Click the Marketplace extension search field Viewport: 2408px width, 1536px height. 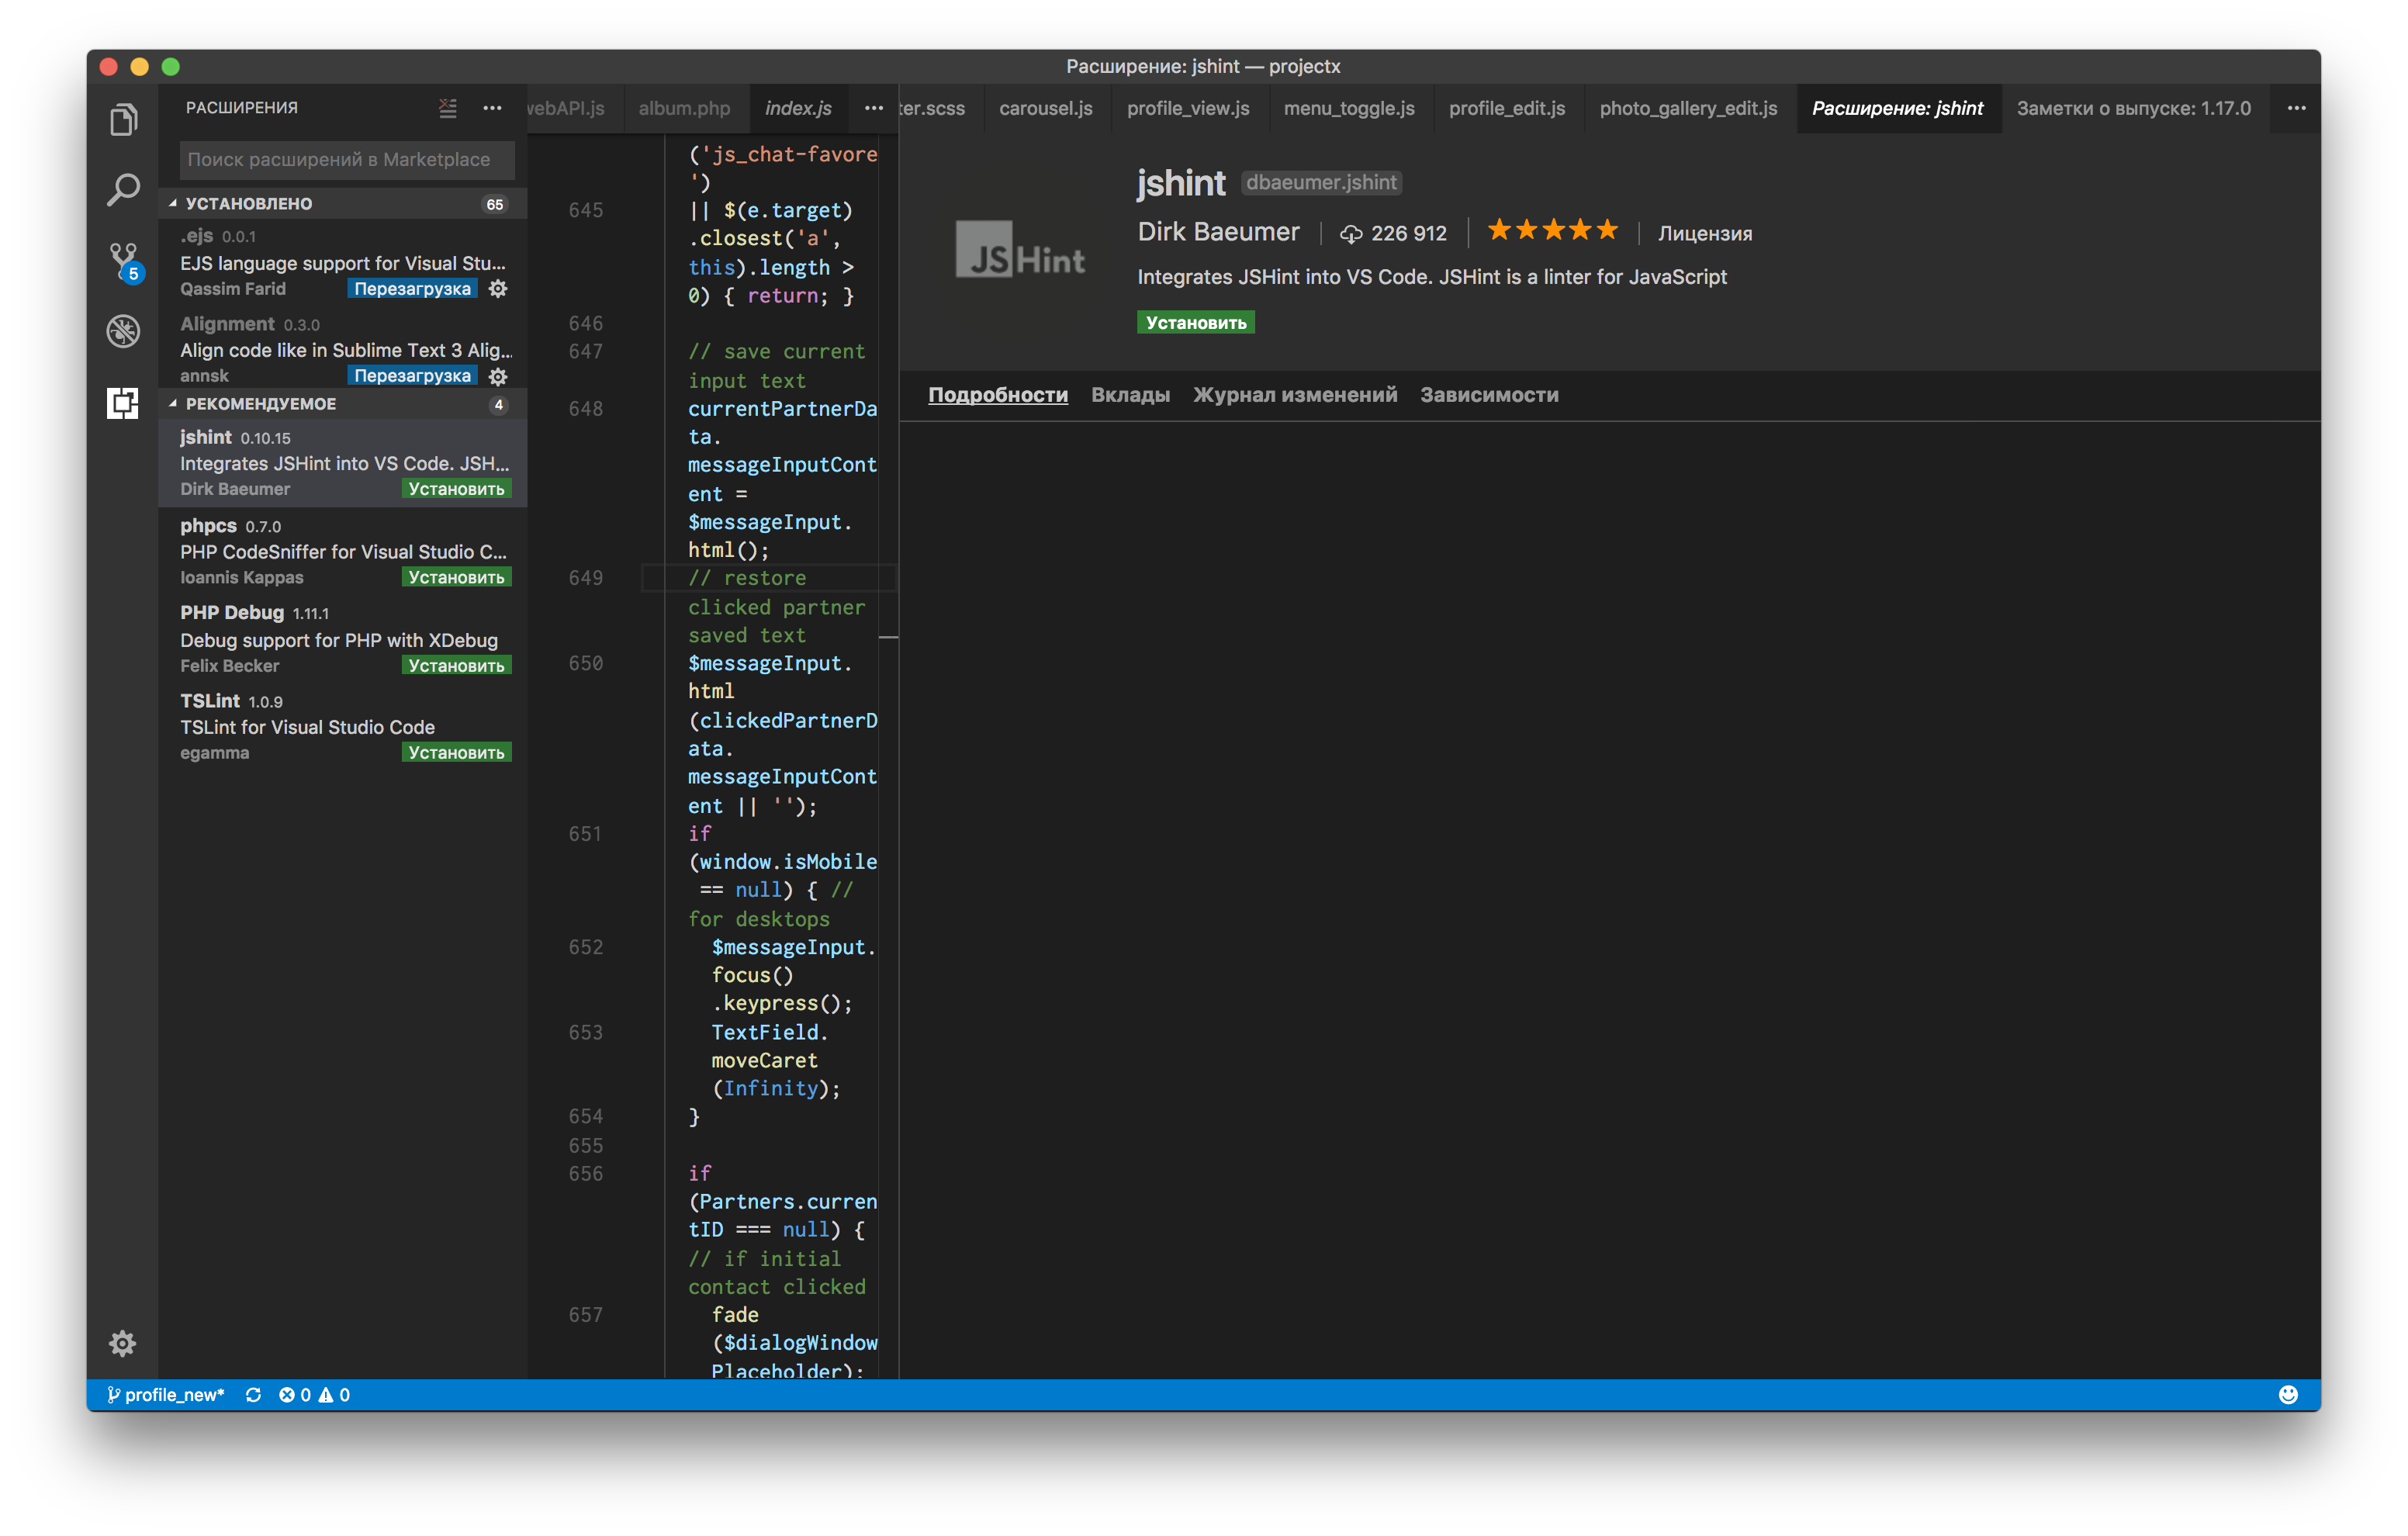pos(345,159)
